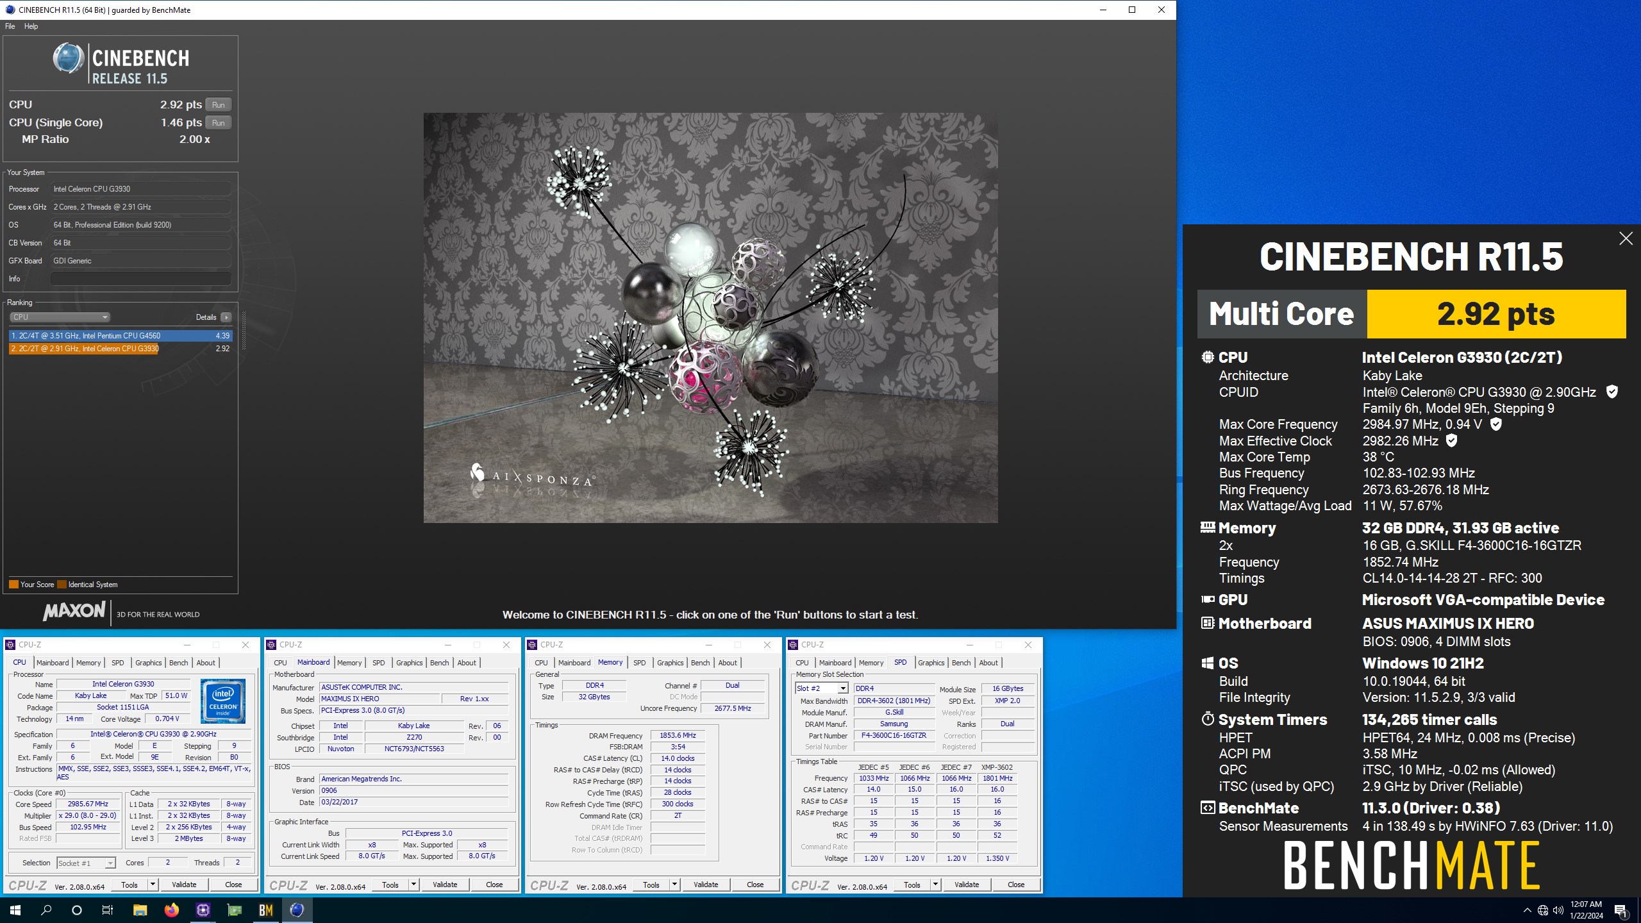Viewport: 1641px width, 923px height.
Task: Expand Socket #1 selection dropdown
Action: pyautogui.click(x=86, y=863)
